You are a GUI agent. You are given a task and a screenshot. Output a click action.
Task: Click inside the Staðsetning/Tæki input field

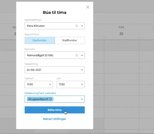(x=66, y=99)
